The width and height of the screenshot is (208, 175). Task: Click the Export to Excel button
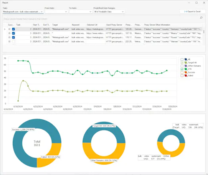pyautogui.click(x=193, y=12)
